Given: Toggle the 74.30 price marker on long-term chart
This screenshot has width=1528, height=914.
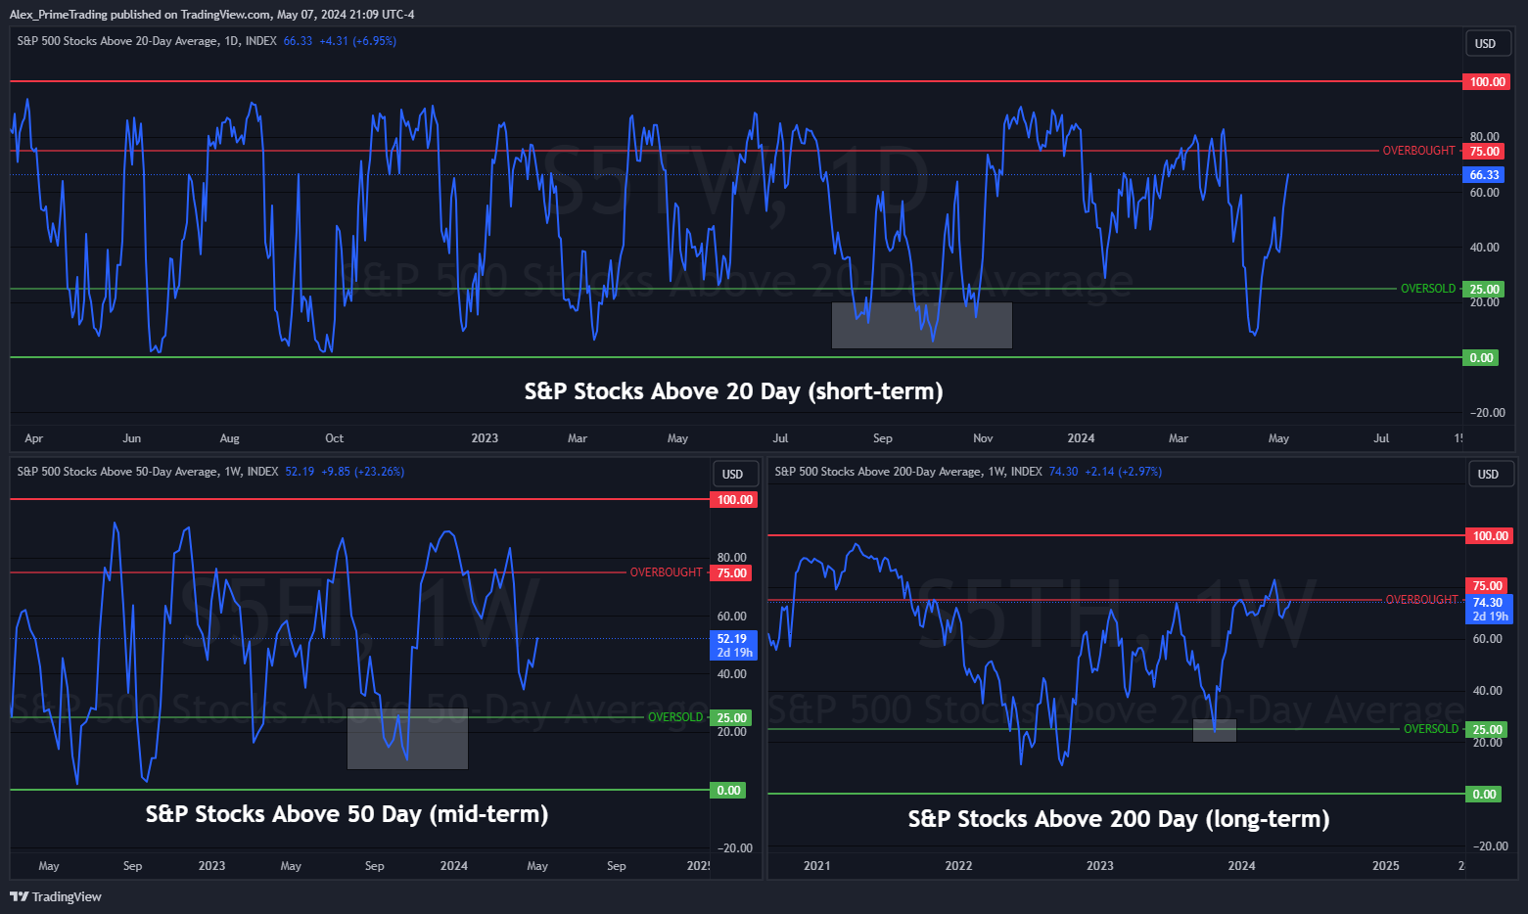Looking at the screenshot, I should (1488, 603).
